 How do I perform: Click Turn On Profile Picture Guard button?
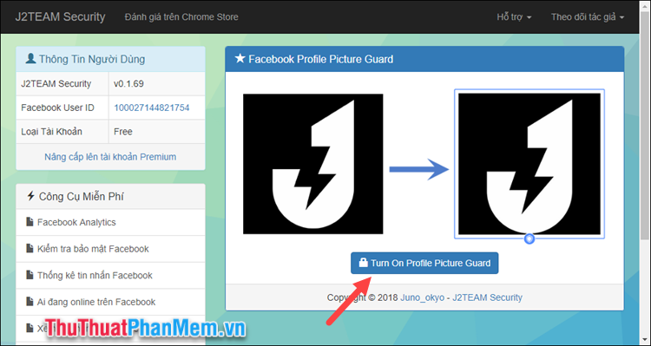coord(424,263)
